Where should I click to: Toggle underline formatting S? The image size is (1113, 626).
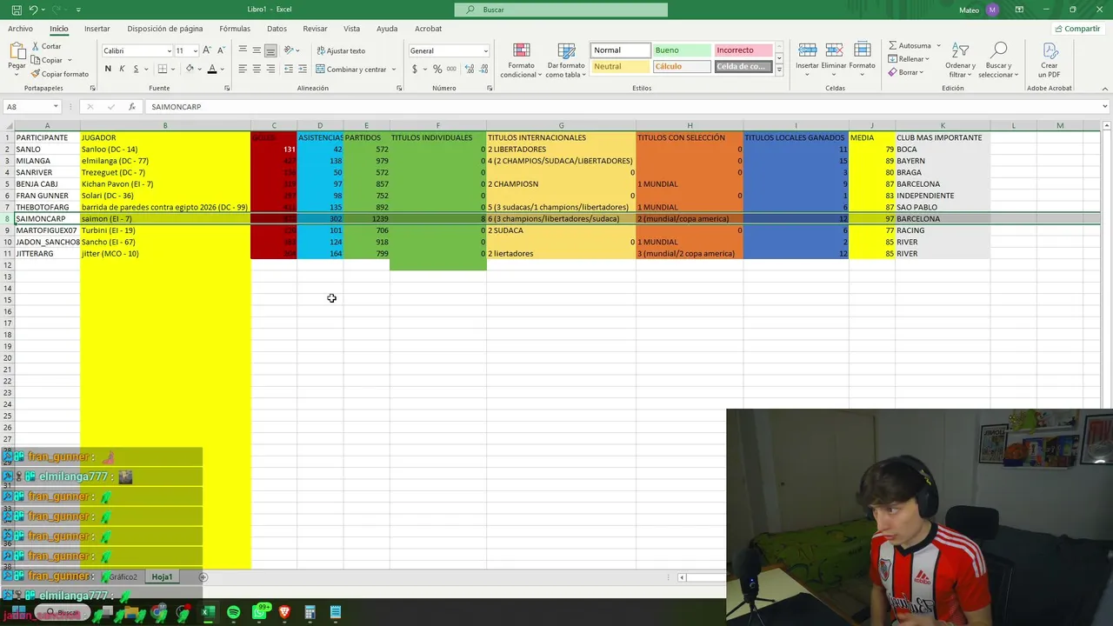[x=136, y=69]
